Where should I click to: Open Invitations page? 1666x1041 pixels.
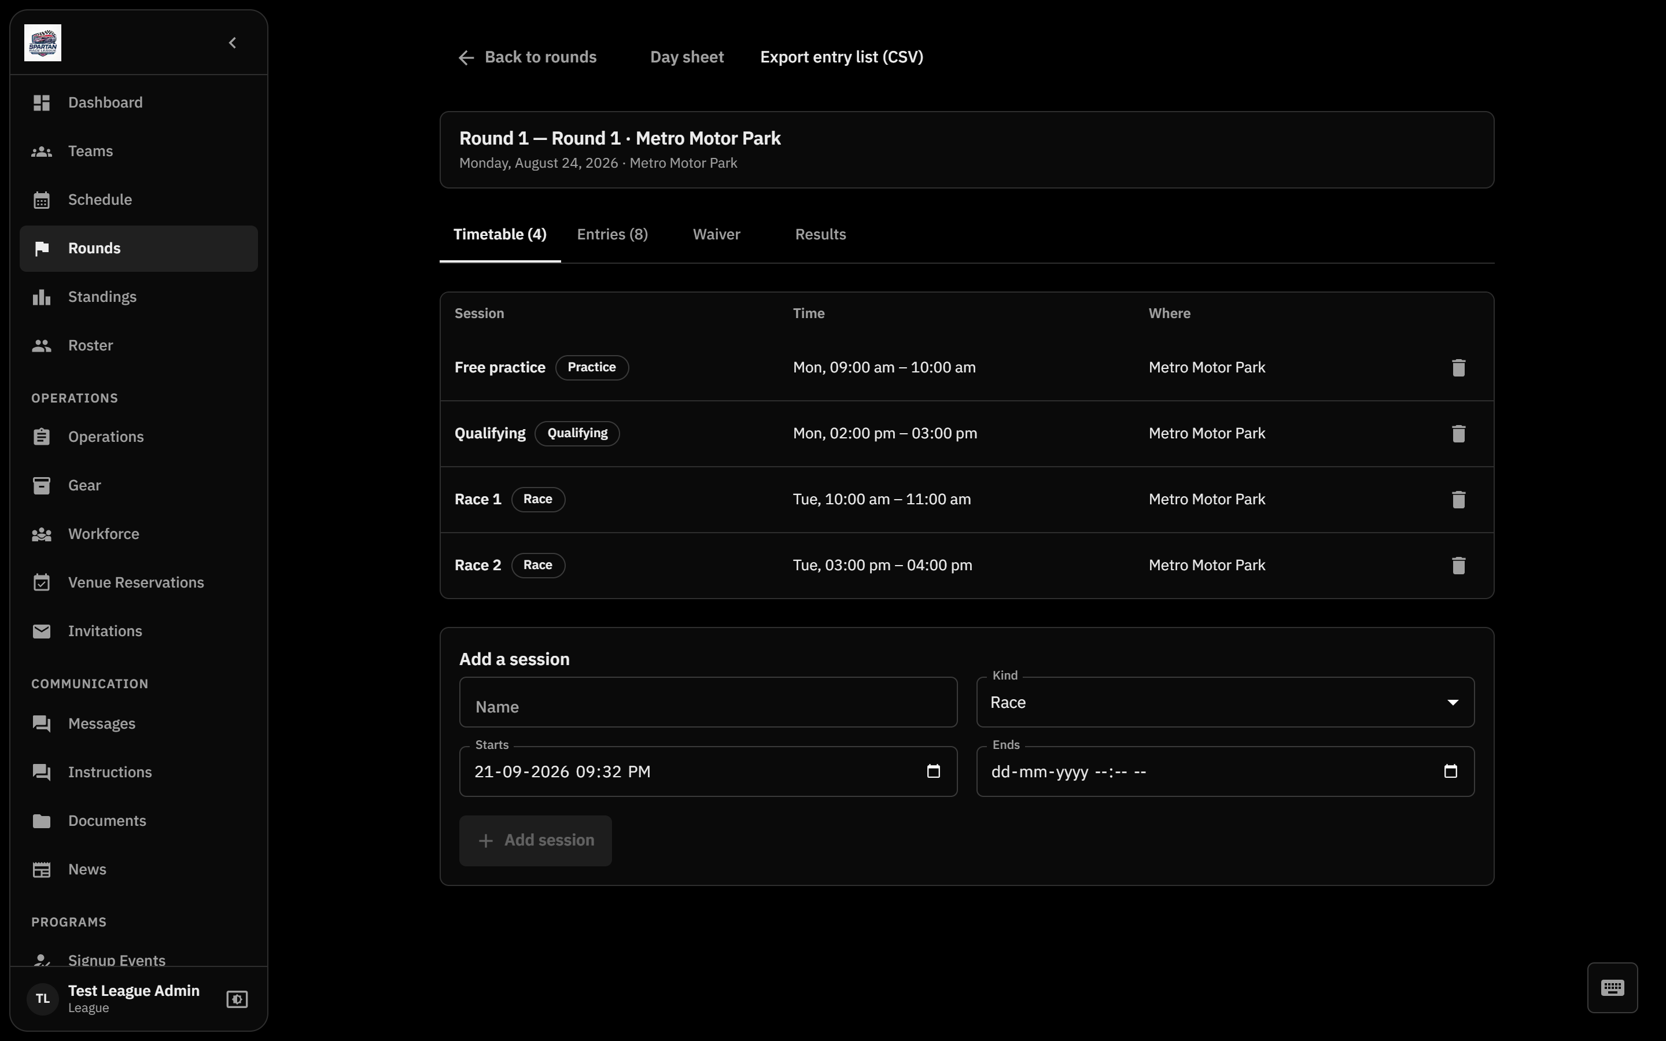138,630
